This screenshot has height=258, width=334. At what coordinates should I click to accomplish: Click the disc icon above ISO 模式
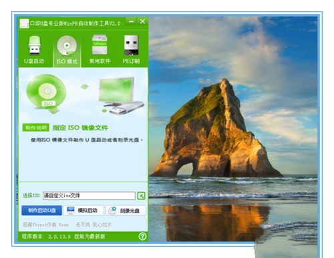point(67,45)
